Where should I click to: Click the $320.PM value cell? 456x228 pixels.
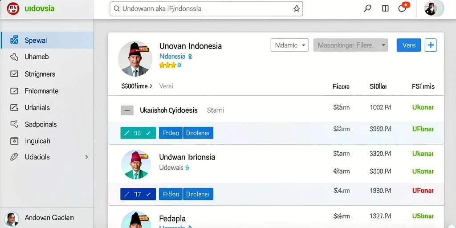tap(380, 154)
